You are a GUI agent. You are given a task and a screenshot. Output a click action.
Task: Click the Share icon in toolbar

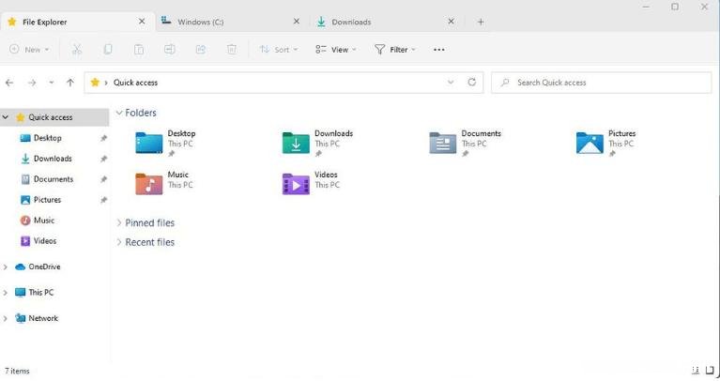201,49
